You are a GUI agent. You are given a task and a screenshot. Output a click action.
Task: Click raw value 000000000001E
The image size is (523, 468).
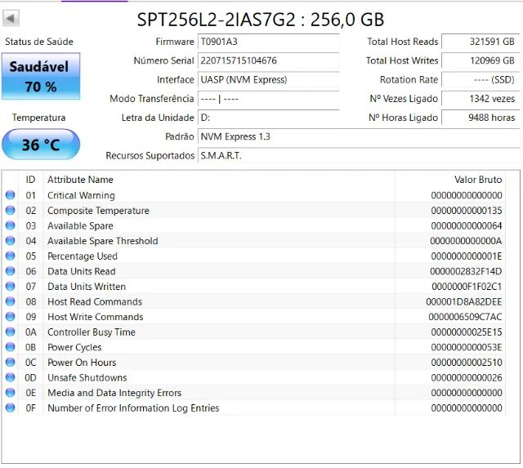click(467, 256)
